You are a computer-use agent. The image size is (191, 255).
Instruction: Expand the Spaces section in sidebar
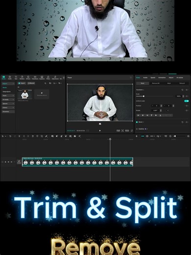click(8, 103)
